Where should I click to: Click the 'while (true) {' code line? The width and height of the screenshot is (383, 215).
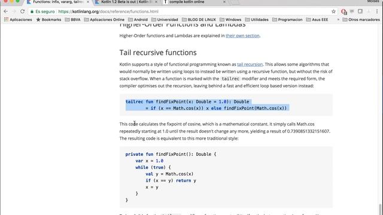(153, 167)
